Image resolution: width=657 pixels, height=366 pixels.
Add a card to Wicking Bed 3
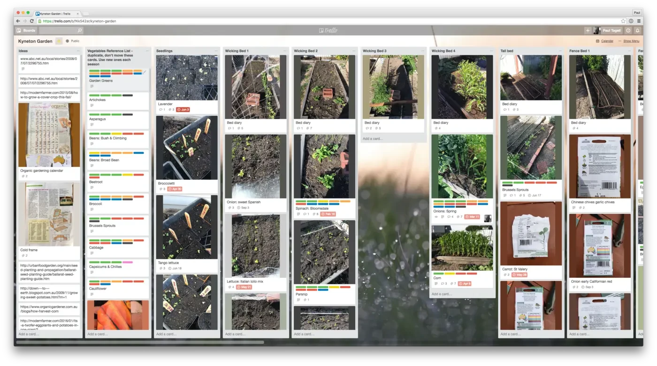coord(373,139)
